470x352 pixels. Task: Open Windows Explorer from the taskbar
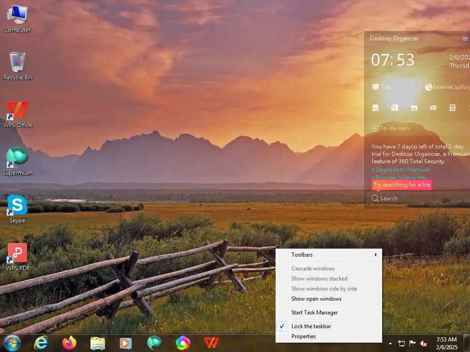click(98, 343)
